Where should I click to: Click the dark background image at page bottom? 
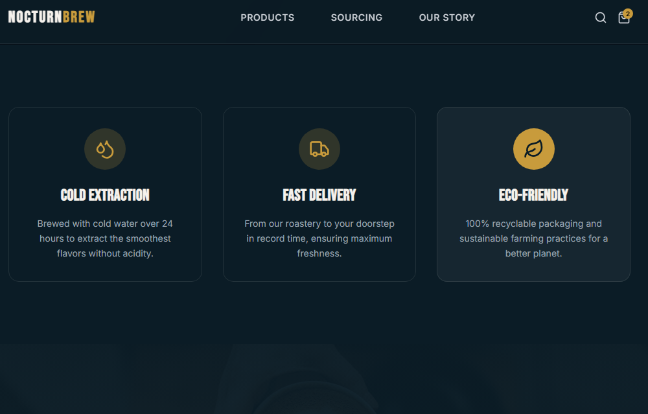point(324,382)
